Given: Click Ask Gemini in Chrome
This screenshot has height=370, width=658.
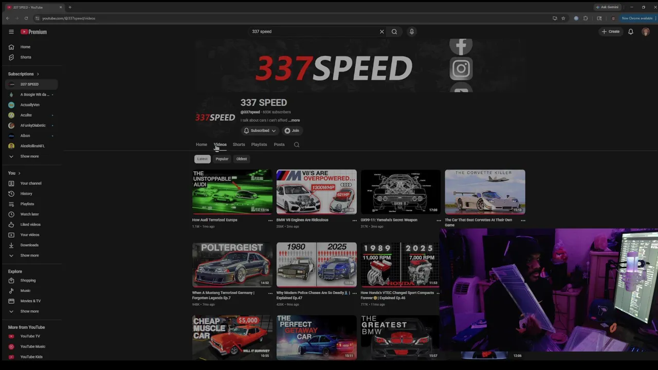Looking at the screenshot, I should tap(607, 7).
